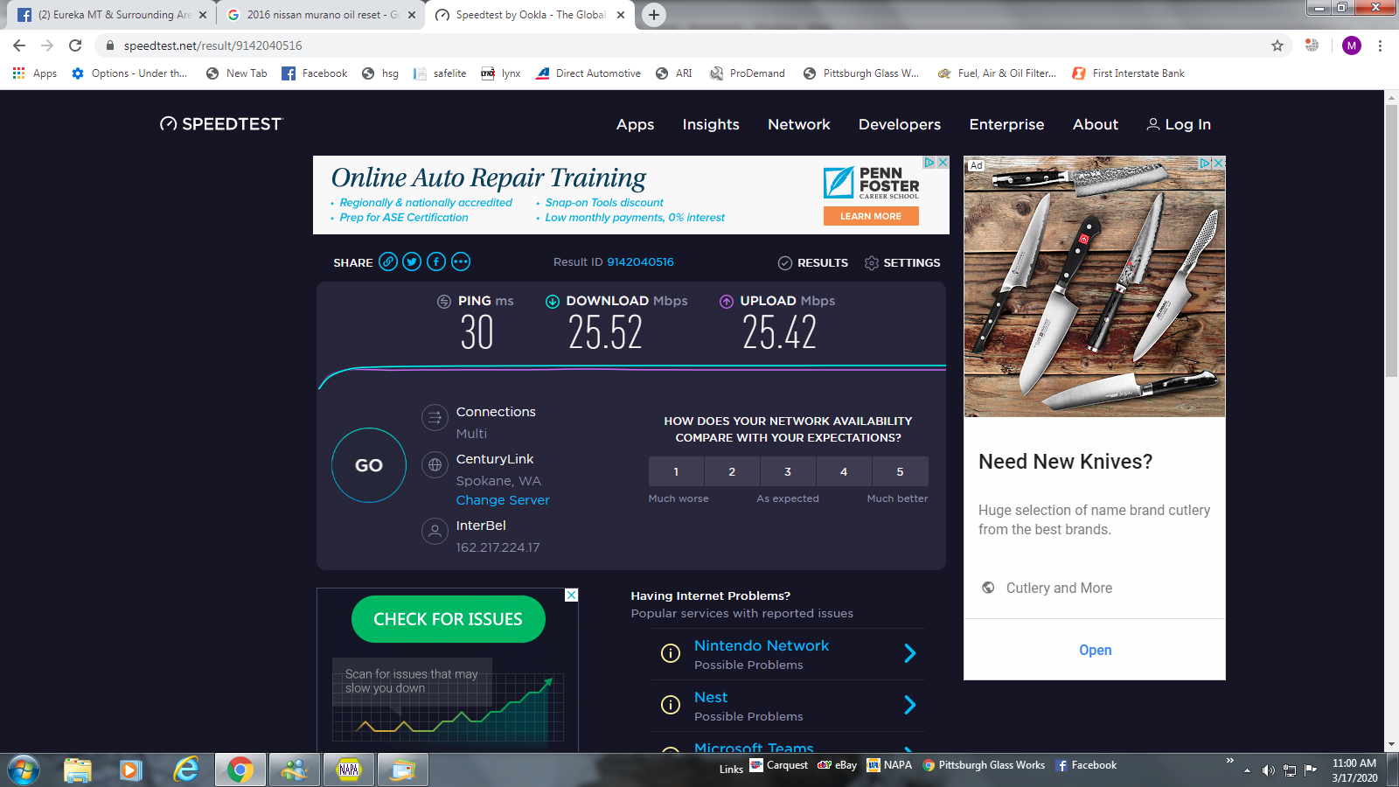Expand Nest possible problems entry
The width and height of the screenshot is (1399, 787).
[909, 705]
